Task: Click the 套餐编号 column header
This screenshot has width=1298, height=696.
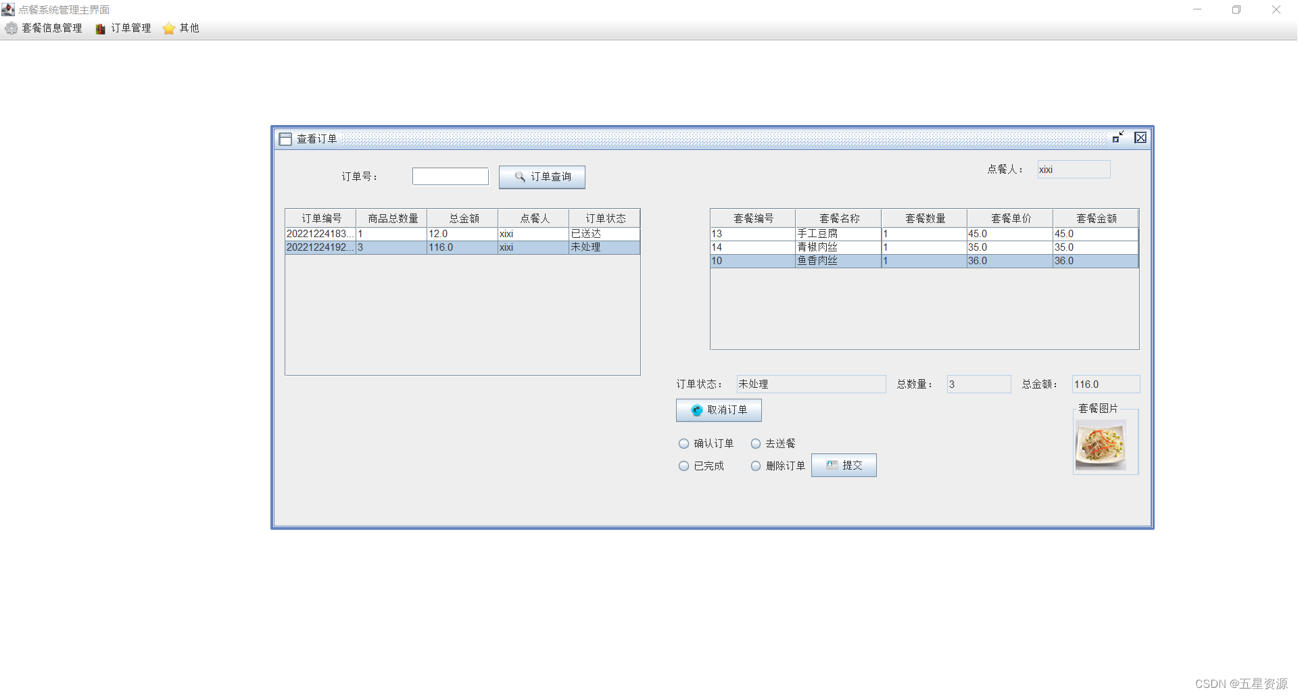Action: [x=753, y=218]
